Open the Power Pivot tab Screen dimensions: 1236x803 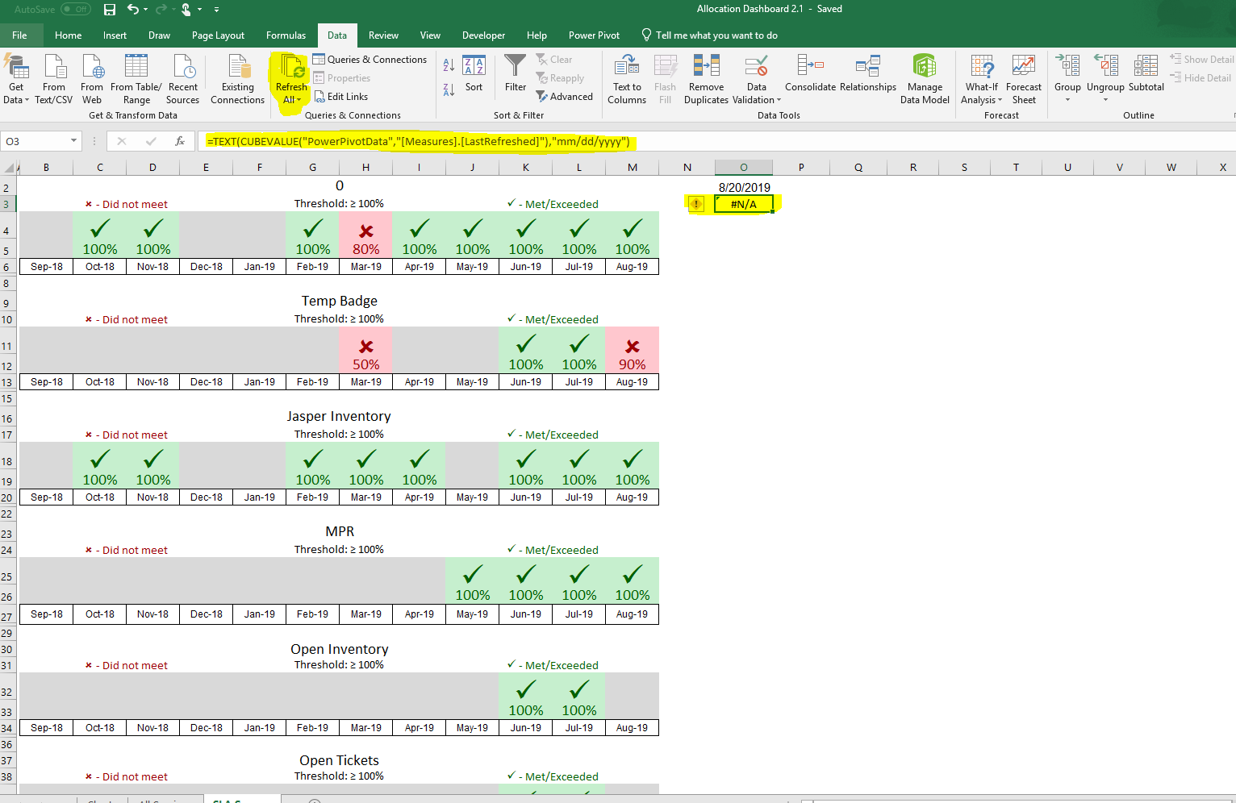(594, 35)
